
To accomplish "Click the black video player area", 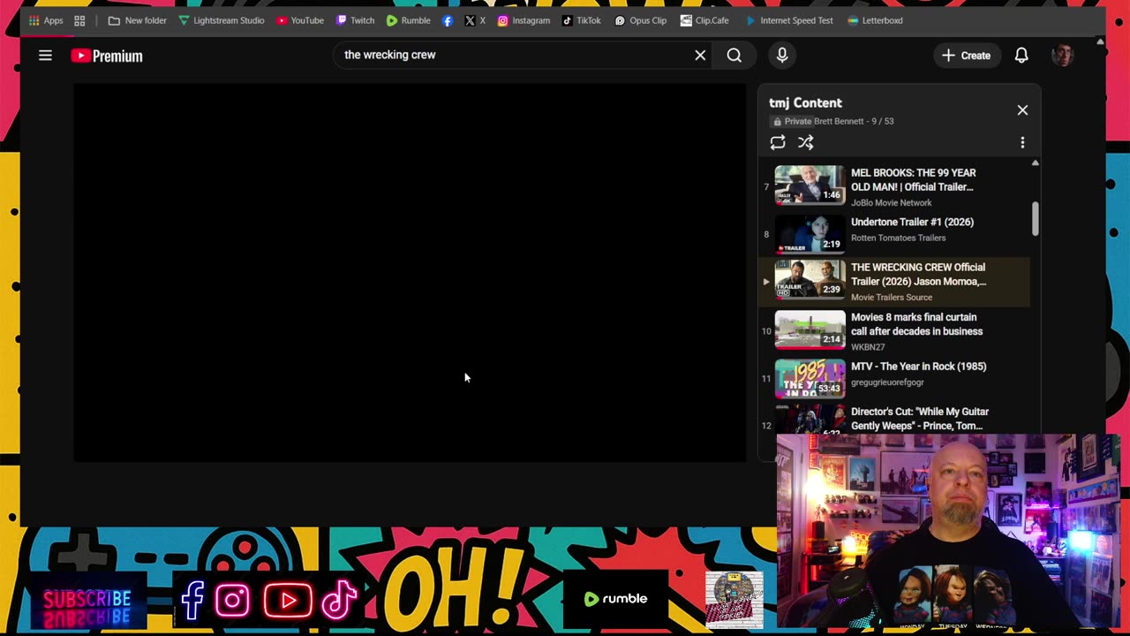I will pos(410,273).
